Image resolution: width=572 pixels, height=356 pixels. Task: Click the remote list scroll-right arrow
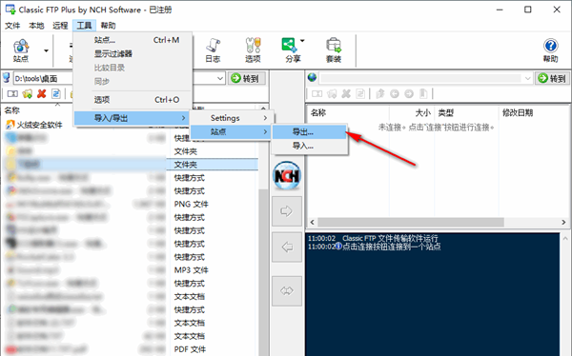pyautogui.click(x=563, y=222)
